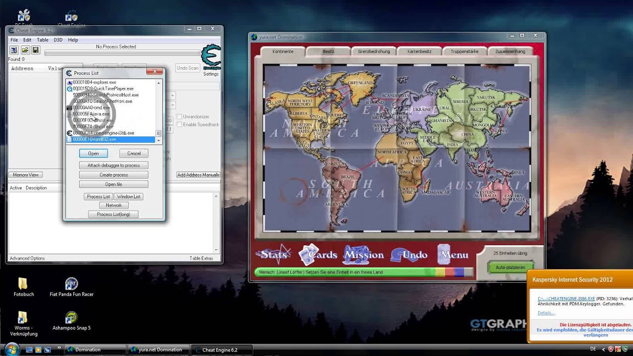This screenshot has height=356, width=633.
Task: Open the Table menu in Cheat Engine
Action: click(x=43, y=40)
